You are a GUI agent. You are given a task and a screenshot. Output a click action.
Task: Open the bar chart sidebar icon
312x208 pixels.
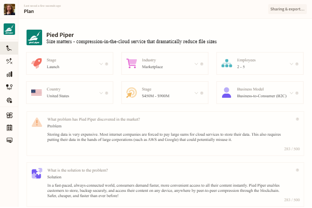point(9,74)
